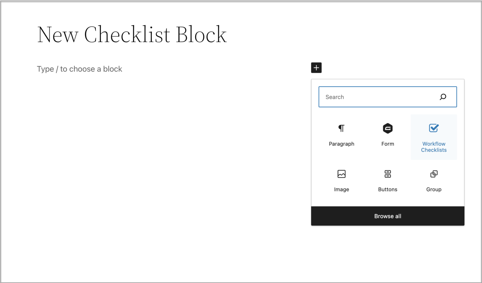
Task: Click the hexagonal Form block icon
Action: [x=388, y=128]
